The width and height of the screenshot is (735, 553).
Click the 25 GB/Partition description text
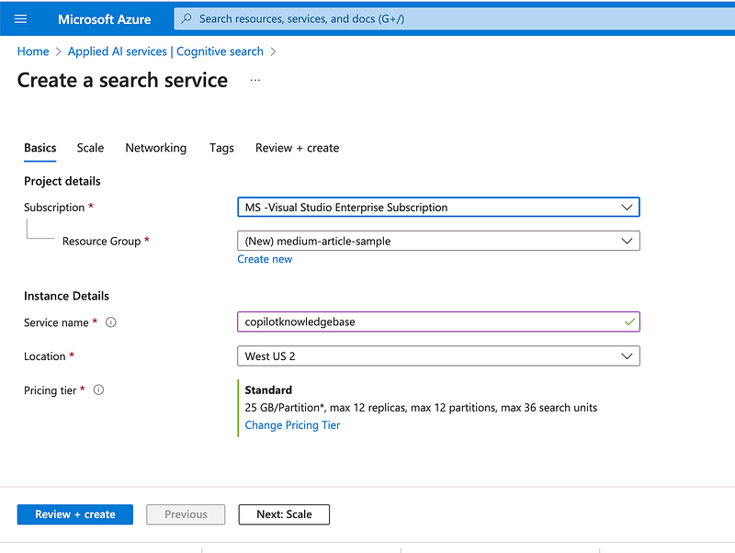[x=421, y=408]
